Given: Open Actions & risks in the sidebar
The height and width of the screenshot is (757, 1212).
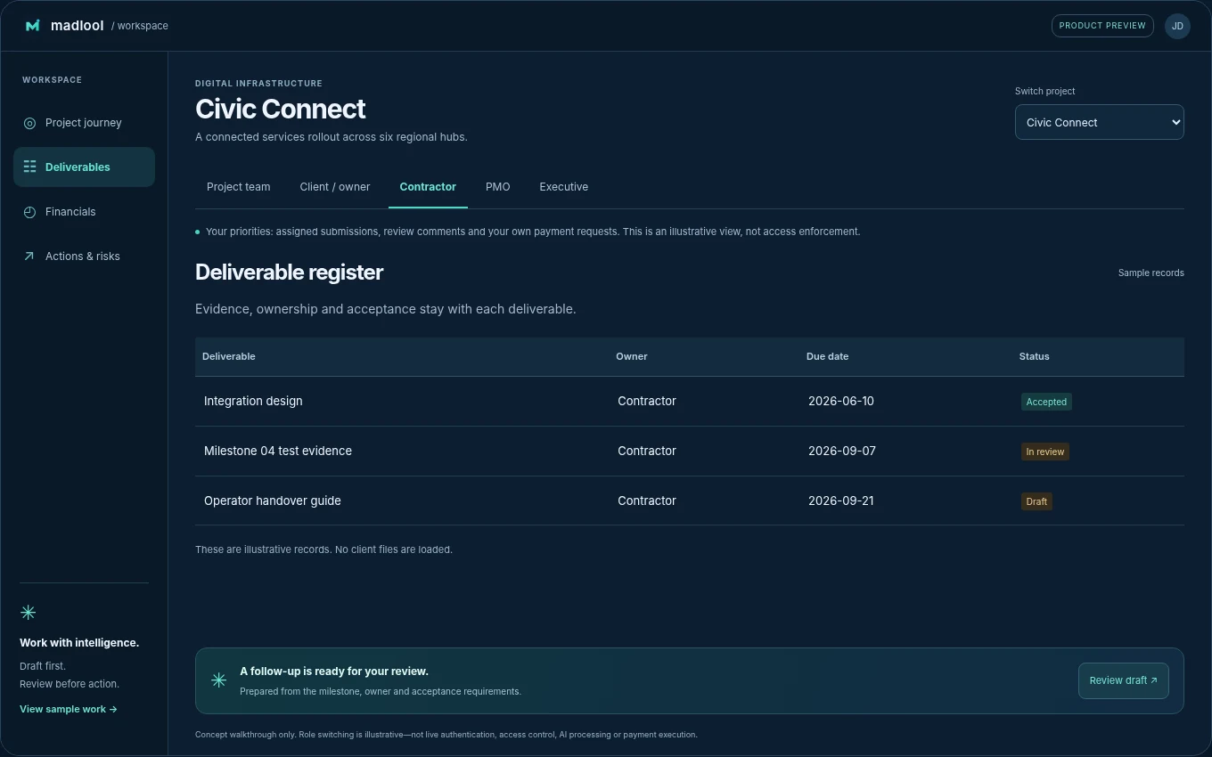Looking at the screenshot, I should [x=84, y=256].
